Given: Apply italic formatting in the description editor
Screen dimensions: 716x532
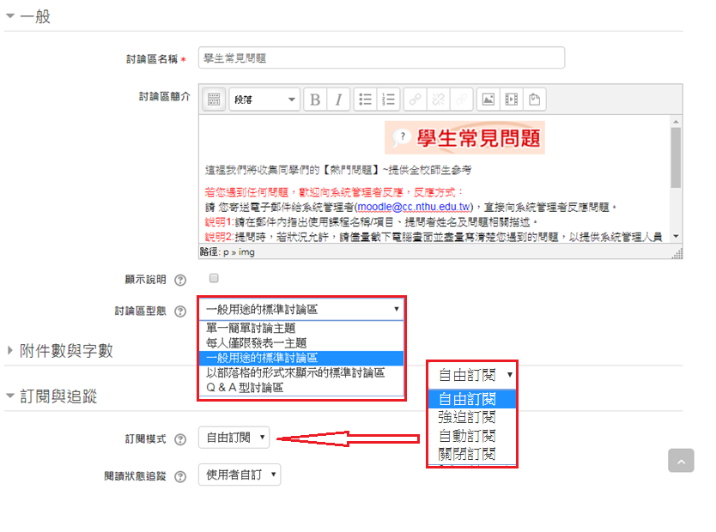Looking at the screenshot, I should click(x=337, y=99).
